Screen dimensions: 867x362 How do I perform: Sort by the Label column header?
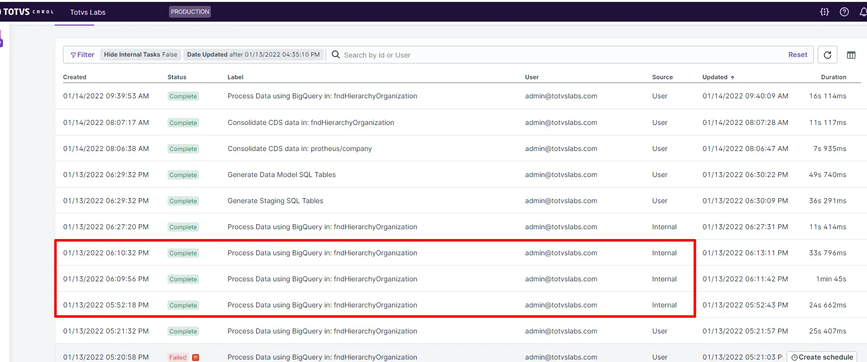tap(235, 77)
